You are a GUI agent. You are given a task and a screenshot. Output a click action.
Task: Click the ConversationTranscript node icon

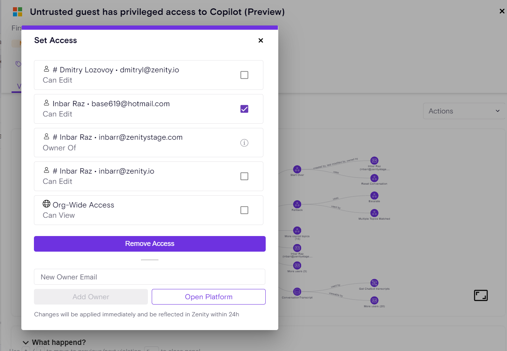(297, 292)
